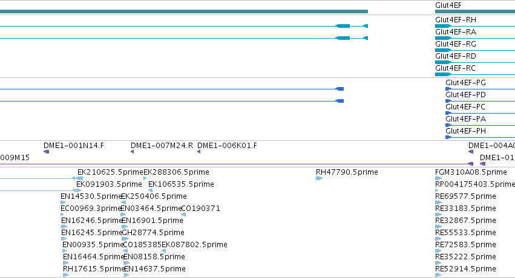Select the EK210625.5prime EST label
The width and height of the screenshot is (515, 278).
point(110,172)
